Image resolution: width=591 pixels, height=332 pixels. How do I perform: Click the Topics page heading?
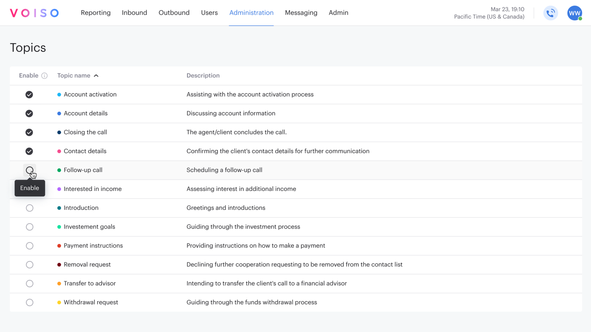tap(28, 48)
